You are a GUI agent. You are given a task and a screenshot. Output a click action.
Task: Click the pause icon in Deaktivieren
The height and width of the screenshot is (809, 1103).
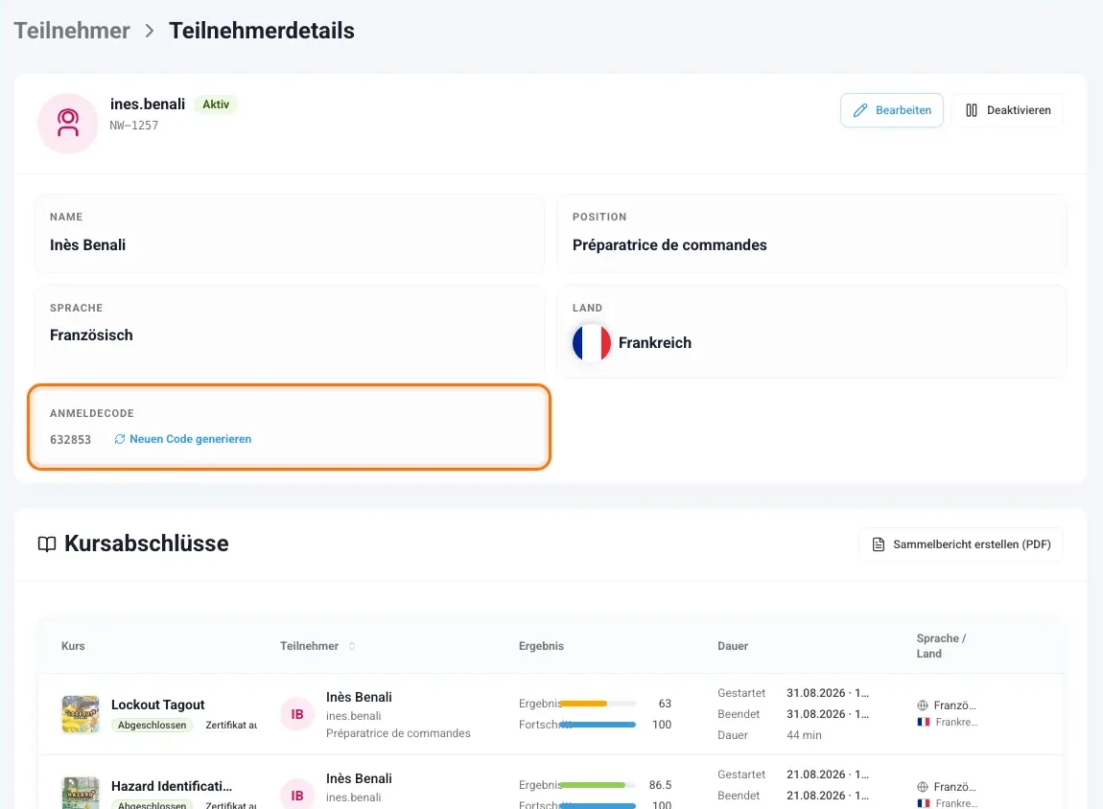click(x=972, y=110)
